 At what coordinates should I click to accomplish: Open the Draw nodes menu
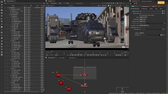click(2, 5)
